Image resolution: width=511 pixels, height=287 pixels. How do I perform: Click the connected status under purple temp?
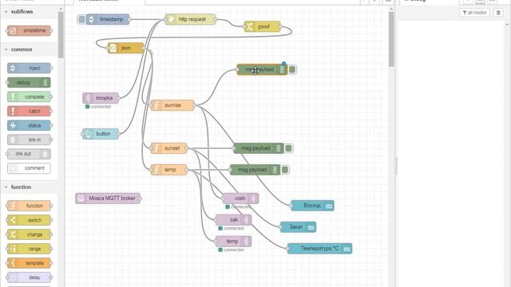point(231,250)
